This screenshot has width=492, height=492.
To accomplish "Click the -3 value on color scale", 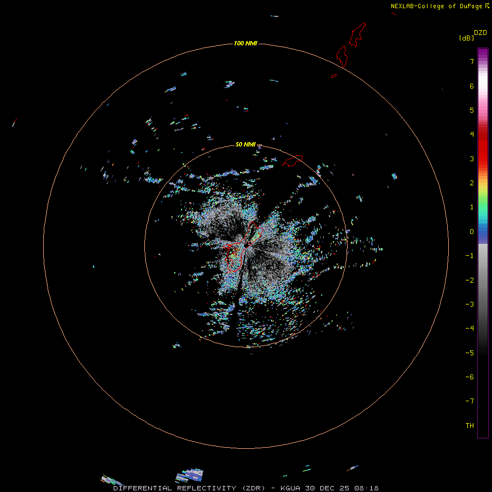I will [x=470, y=304].
